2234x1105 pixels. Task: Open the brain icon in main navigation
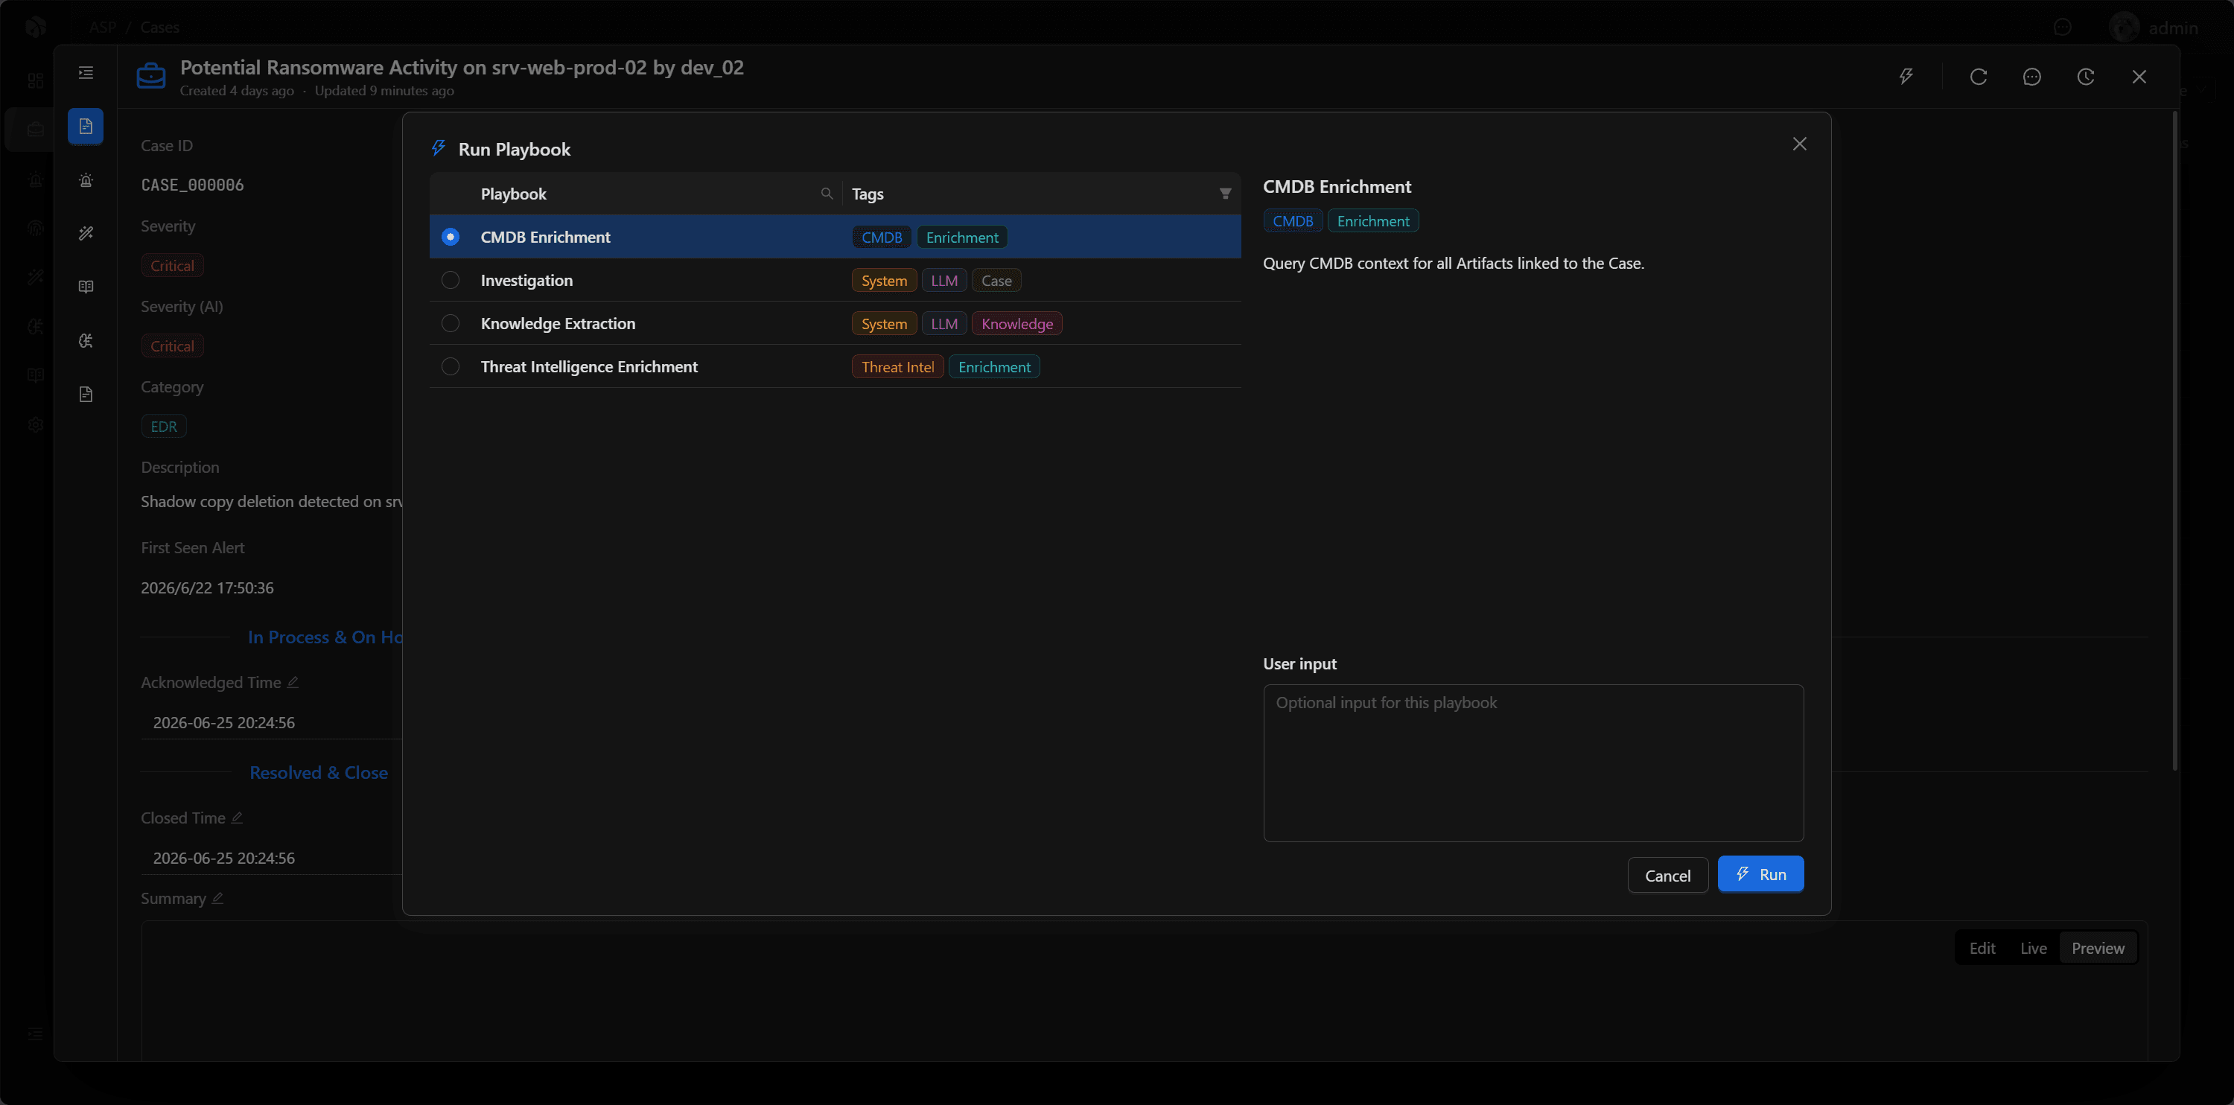pos(36,327)
